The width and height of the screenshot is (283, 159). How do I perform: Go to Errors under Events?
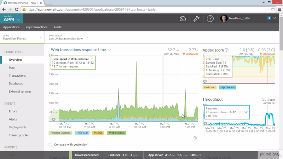(13, 111)
